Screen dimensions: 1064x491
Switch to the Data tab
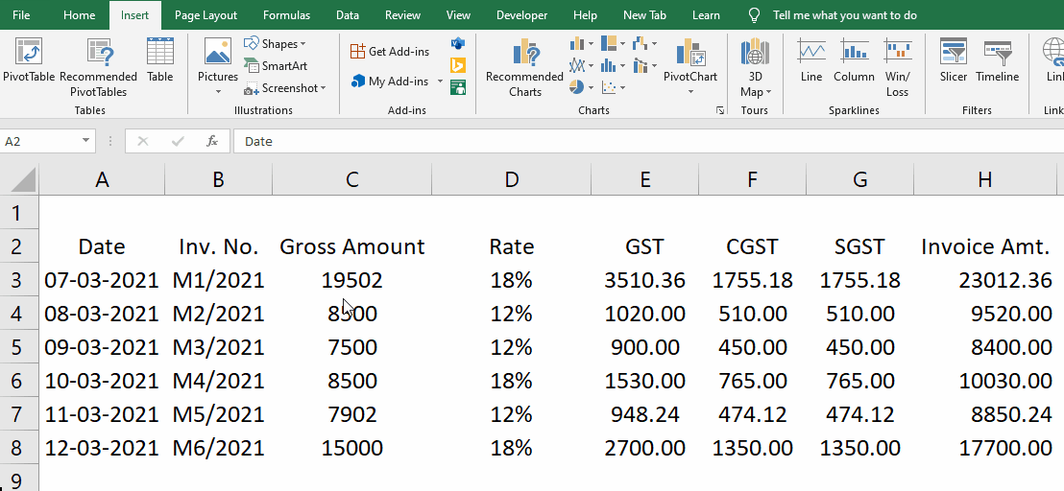pyautogui.click(x=348, y=15)
